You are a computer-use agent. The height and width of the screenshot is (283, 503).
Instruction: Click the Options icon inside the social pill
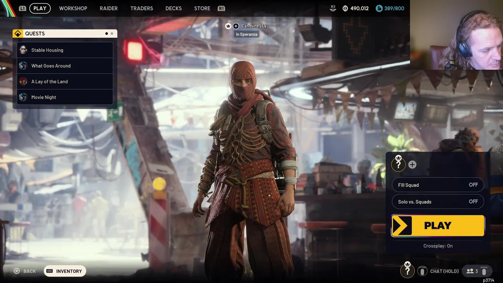[484, 271]
